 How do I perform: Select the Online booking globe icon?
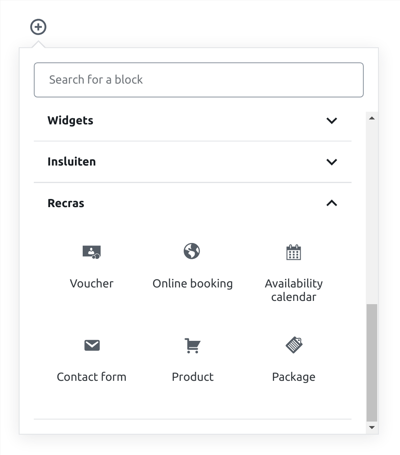pos(192,251)
